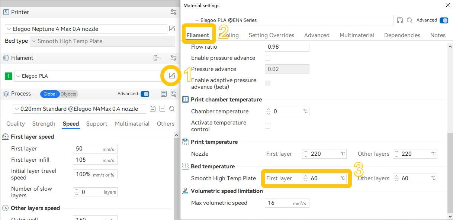Open the printer preset dropdown
Image resolution: width=453 pixels, height=220 pixels.
click(x=86, y=29)
